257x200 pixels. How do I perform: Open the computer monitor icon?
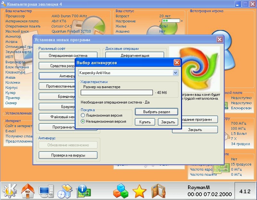(46, 191)
